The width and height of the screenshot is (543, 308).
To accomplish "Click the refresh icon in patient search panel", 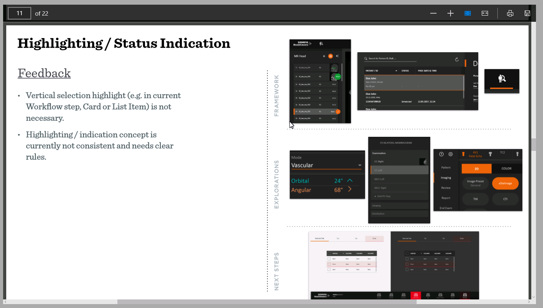I will (457, 59).
